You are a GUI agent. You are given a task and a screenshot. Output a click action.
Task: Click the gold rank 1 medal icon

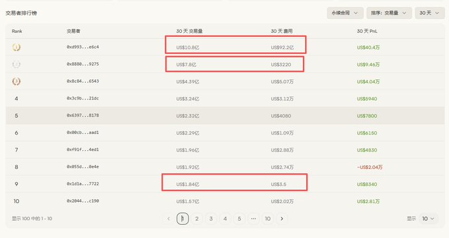click(17, 47)
